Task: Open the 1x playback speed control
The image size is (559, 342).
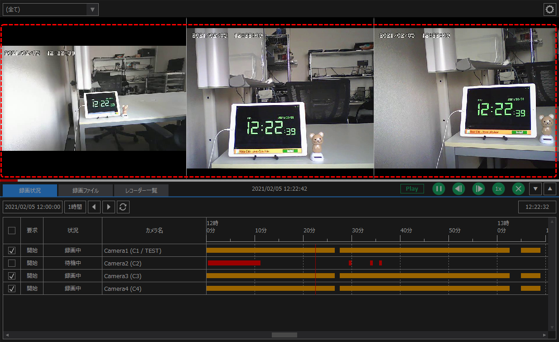Action: [498, 188]
